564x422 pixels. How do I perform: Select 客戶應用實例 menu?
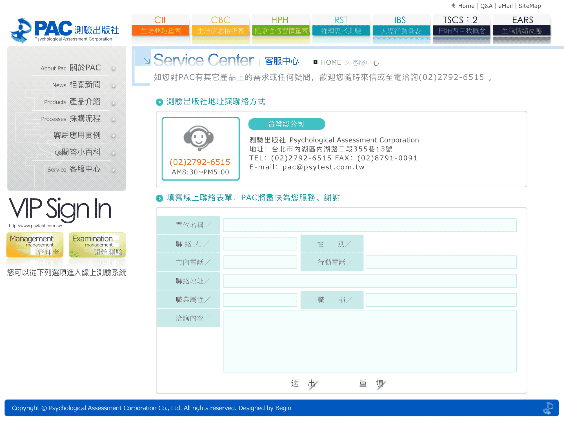(77, 136)
